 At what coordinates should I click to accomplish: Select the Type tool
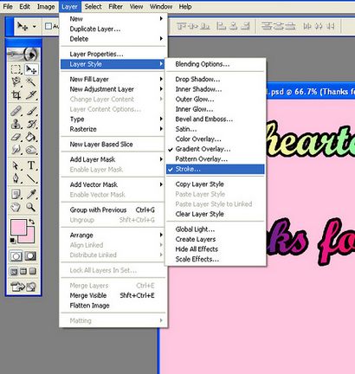[31, 165]
